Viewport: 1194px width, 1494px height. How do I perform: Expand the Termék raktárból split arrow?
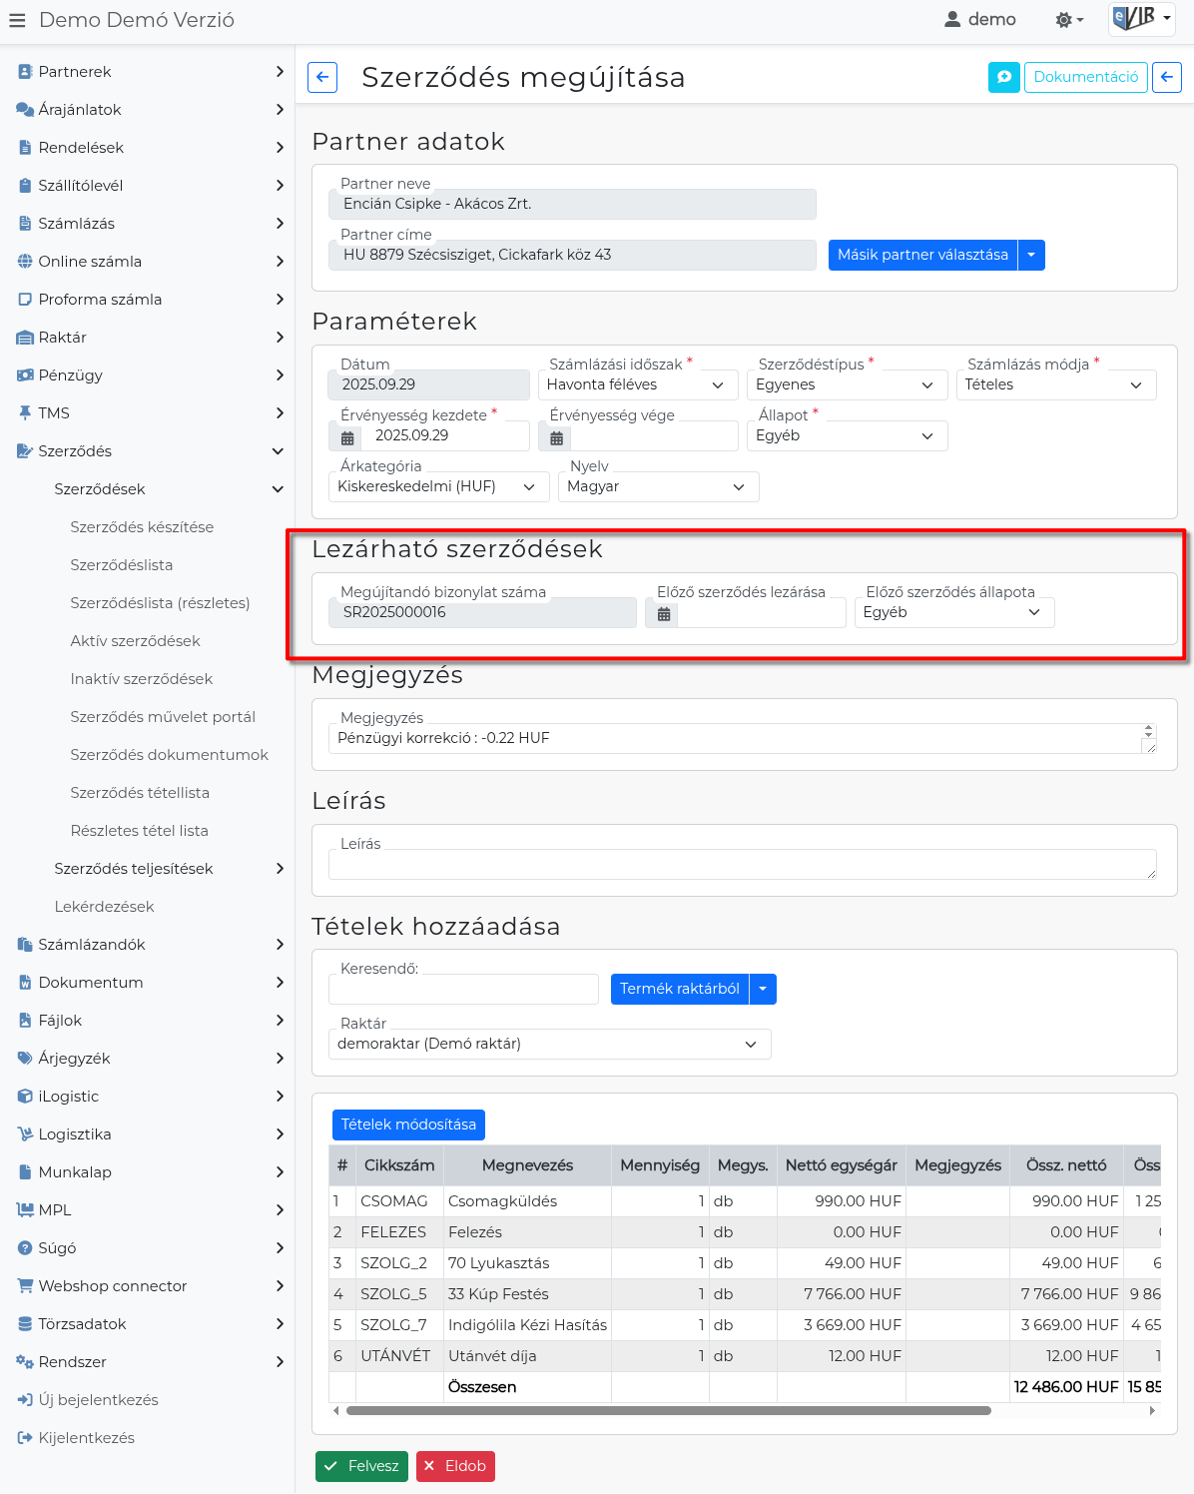click(x=763, y=989)
